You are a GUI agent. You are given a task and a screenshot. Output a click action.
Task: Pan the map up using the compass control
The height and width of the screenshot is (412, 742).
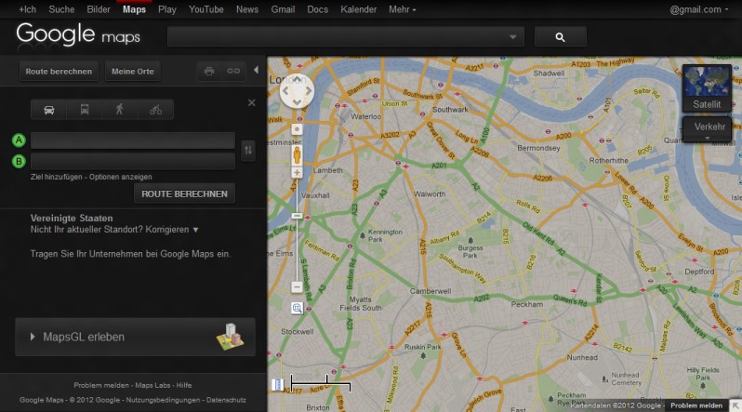(297, 79)
